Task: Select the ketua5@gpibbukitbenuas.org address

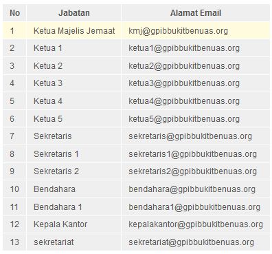Action: pyautogui.click(x=184, y=119)
